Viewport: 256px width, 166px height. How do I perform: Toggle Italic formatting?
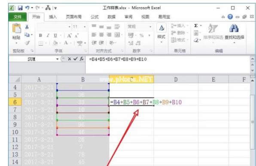[48, 35]
